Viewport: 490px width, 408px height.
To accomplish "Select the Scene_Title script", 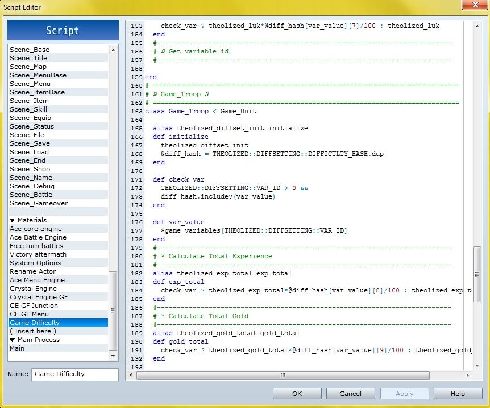I will coord(28,58).
